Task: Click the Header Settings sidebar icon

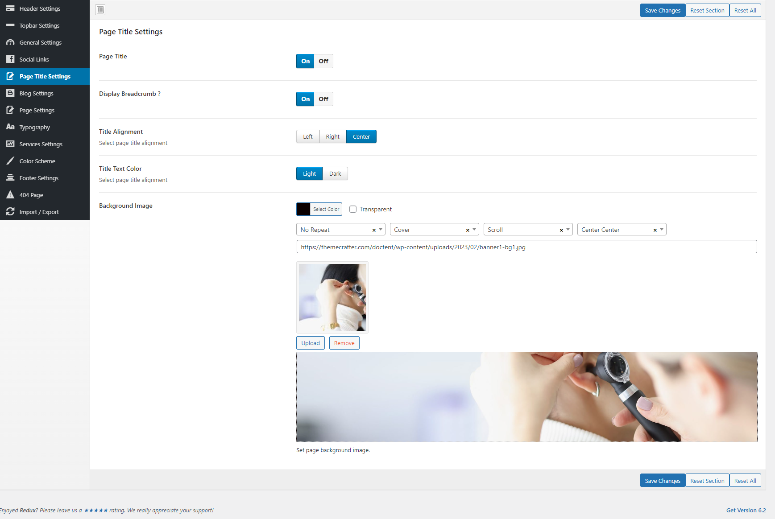Action: [x=10, y=8]
